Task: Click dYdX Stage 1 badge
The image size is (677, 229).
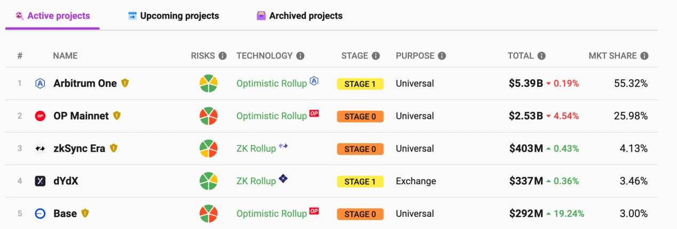Action: (360, 182)
